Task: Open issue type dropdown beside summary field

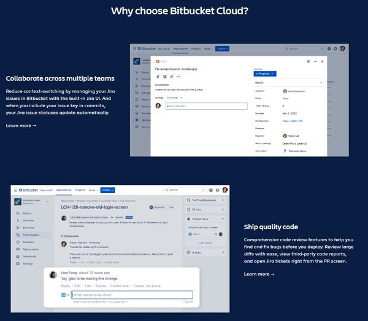Action: (x=65, y=295)
